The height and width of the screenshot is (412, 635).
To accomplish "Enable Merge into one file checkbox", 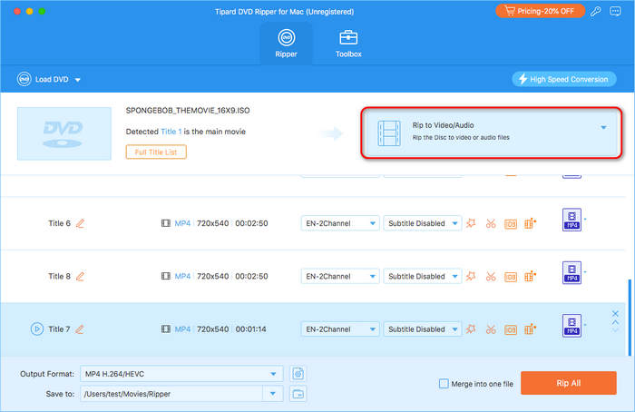I will [x=444, y=384].
